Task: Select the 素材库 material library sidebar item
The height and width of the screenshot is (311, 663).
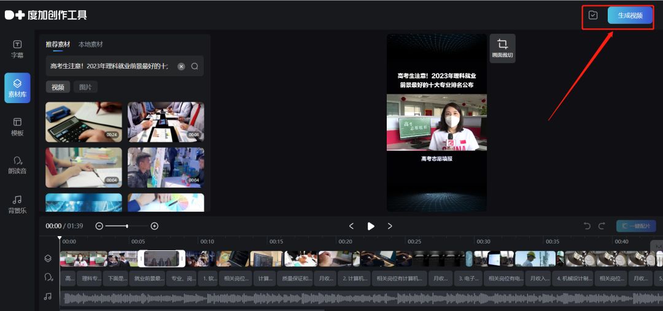Action: point(17,88)
